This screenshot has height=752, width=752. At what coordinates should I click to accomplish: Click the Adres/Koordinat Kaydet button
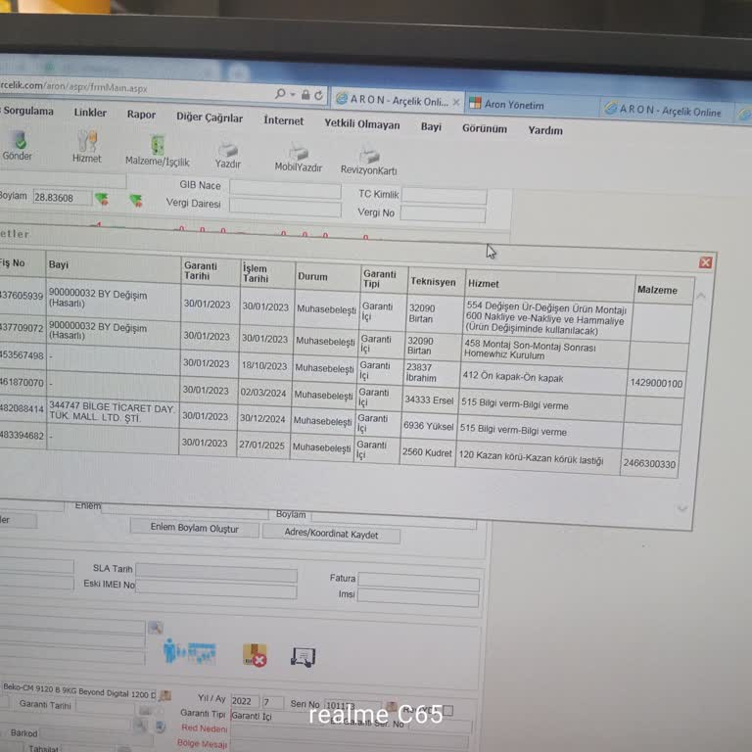331,534
